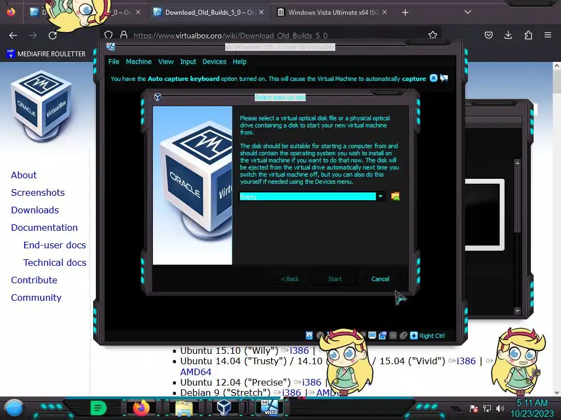Click the hard disk activity status icon

(x=309, y=335)
